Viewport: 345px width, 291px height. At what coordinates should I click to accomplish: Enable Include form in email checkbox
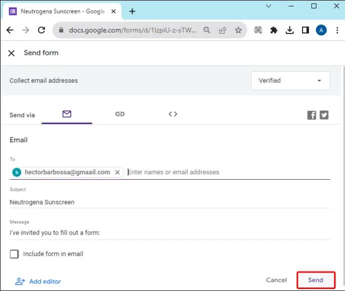click(14, 254)
